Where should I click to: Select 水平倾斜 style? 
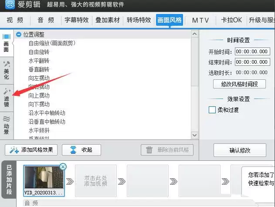pos(39,130)
